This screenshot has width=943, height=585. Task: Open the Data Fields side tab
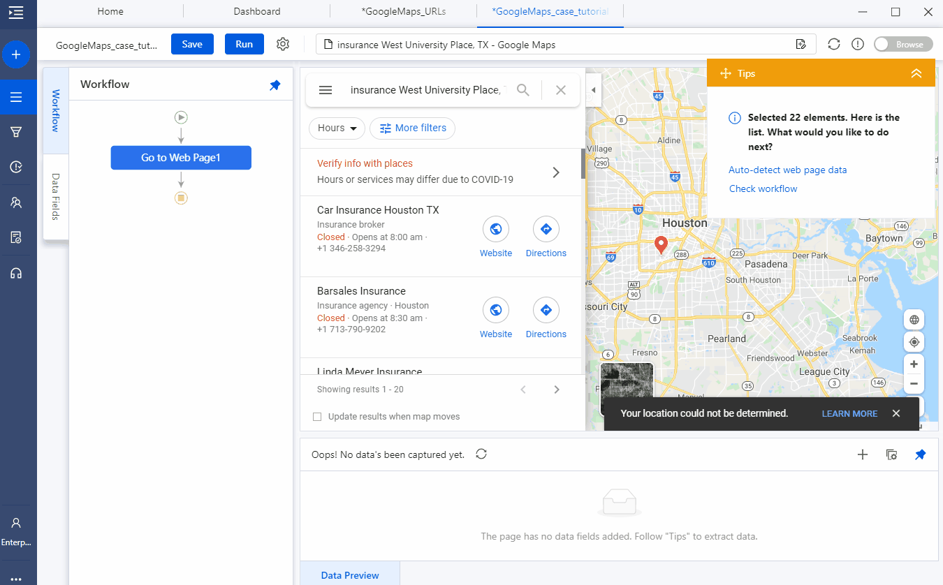coord(56,197)
